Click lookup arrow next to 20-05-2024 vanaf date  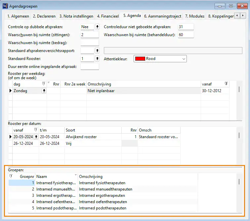(36, 137)
